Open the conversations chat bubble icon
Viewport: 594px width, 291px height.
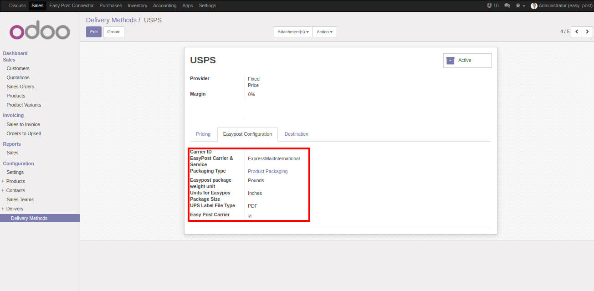point(507,6)
